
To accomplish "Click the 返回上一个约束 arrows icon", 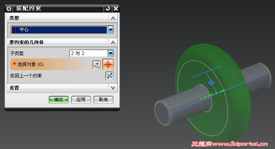I will (x=110, y=76).
